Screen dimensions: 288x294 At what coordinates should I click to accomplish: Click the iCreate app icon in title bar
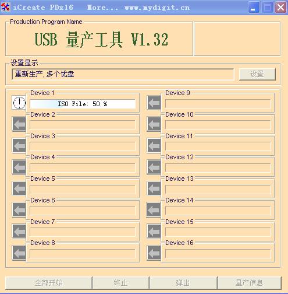[x=5, y=7]
